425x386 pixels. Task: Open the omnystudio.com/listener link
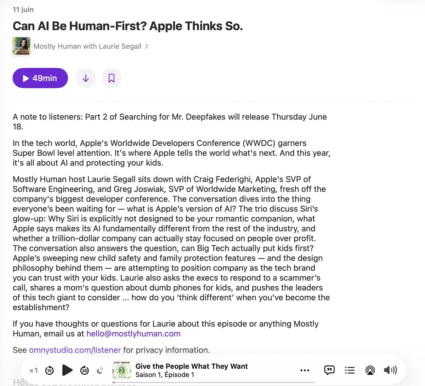tap(75, 350)
